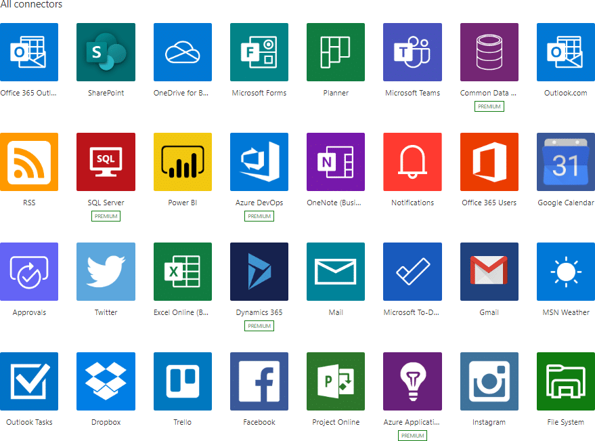
Task: Open the Project Online connector icon
Action: pos(336,381)
